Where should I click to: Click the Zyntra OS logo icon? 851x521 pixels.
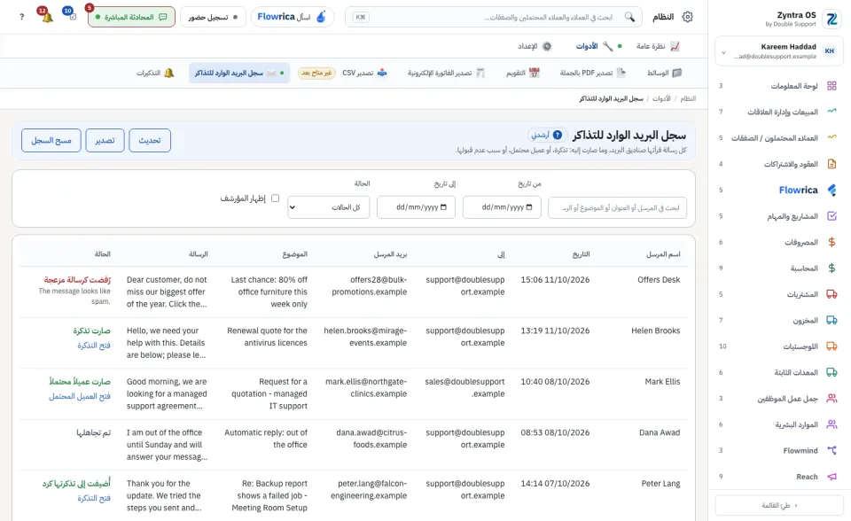click(x=831, y=19)
